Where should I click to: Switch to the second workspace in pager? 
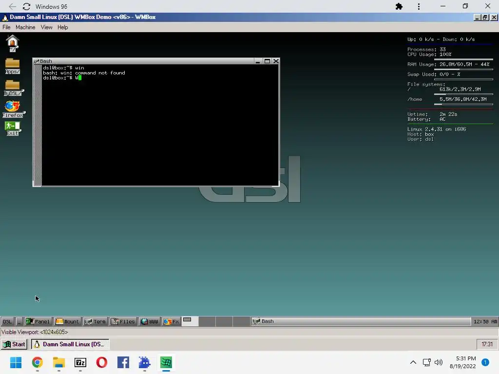click(x=207, y=321)
